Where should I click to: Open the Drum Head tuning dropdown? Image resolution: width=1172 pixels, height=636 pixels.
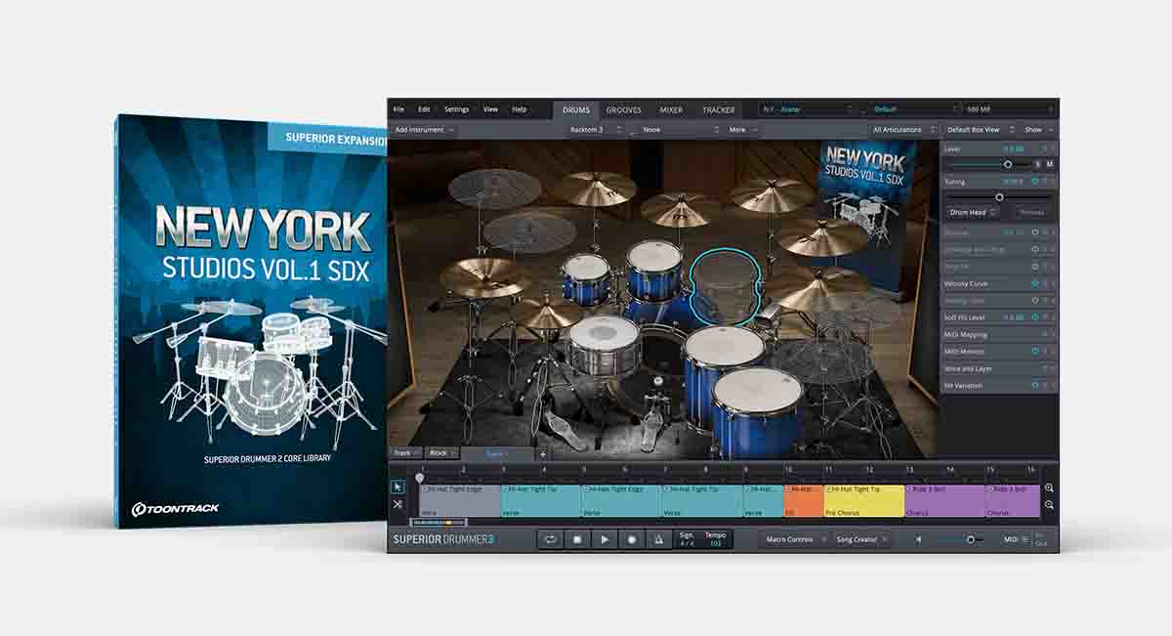pos(973,212)
